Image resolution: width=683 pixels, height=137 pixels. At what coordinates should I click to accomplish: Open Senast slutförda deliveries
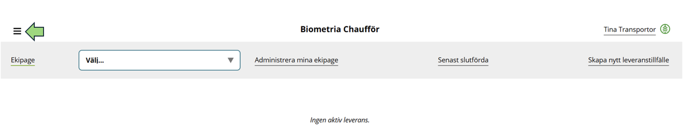click(x=463, y=60)
